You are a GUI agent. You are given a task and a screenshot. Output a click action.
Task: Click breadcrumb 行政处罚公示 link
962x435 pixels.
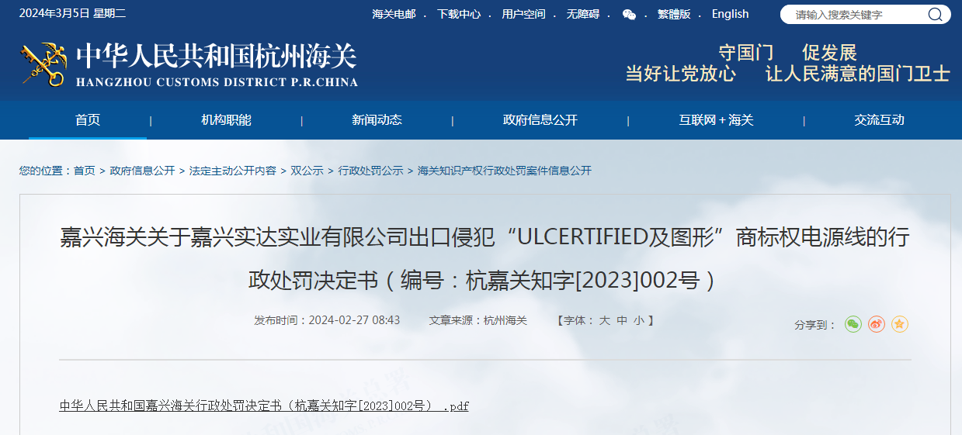[x=370, y=171]
